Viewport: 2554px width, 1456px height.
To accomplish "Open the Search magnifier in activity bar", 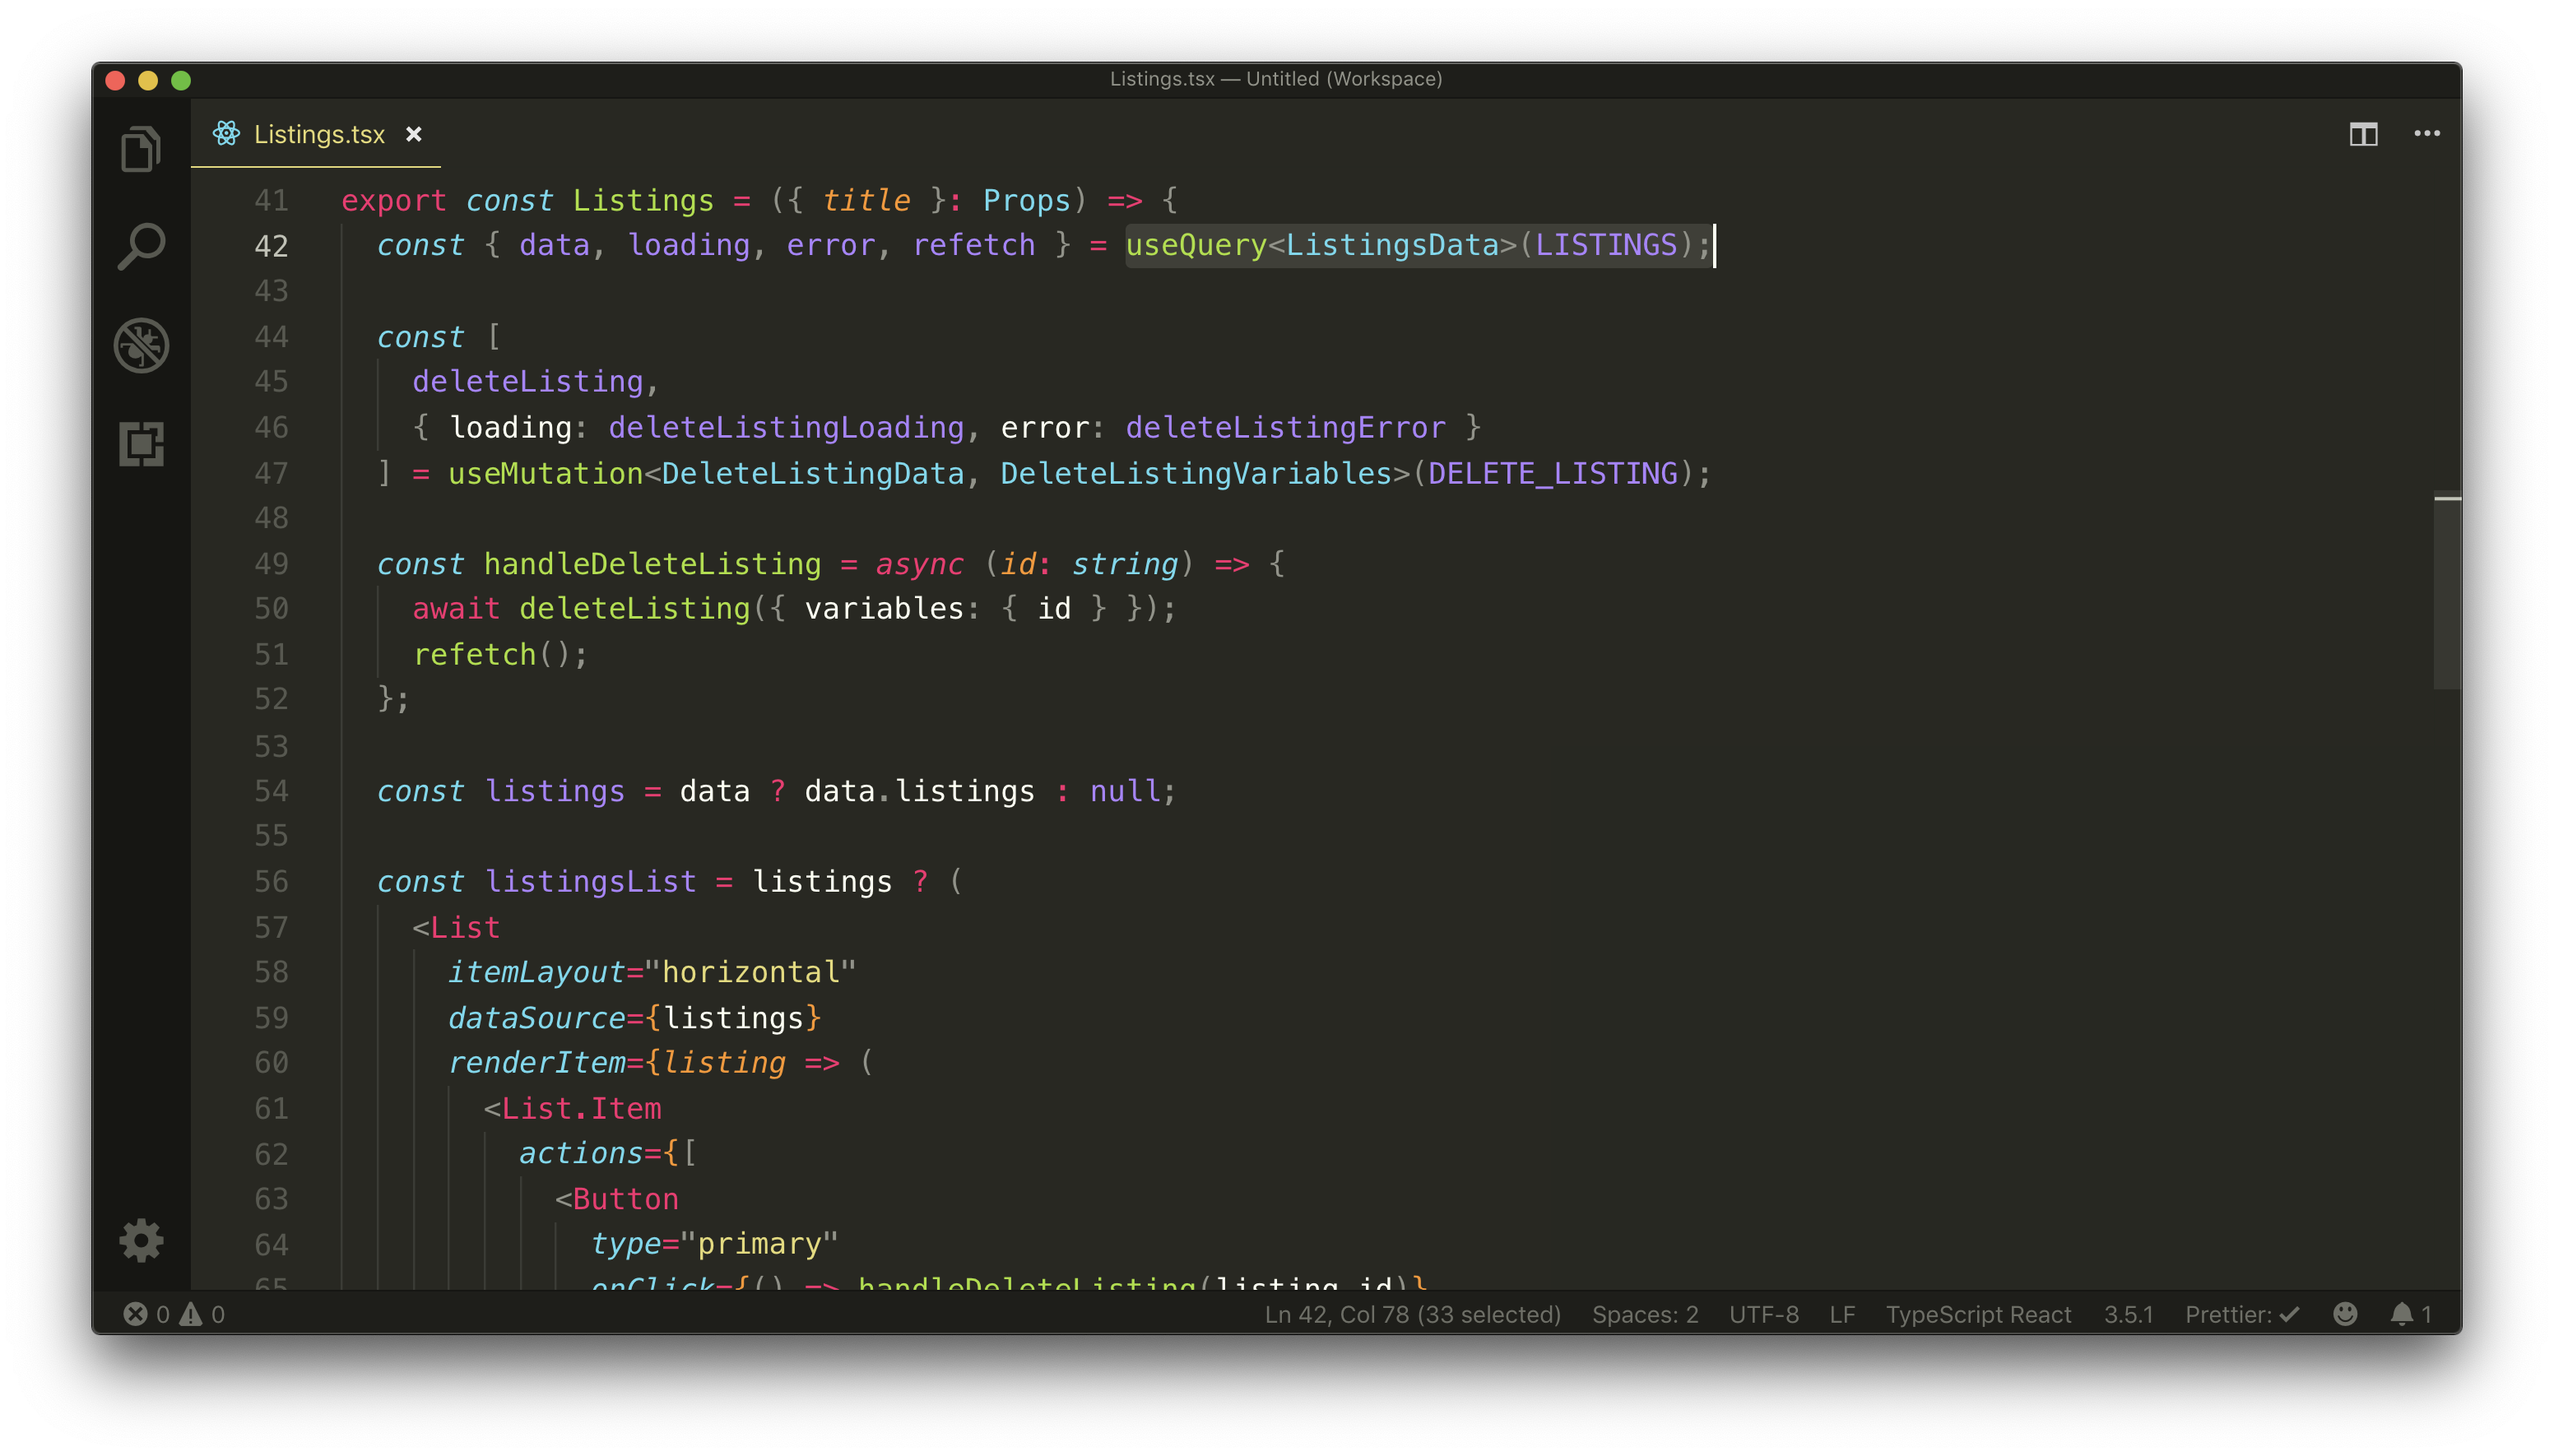I will point(141,246).
